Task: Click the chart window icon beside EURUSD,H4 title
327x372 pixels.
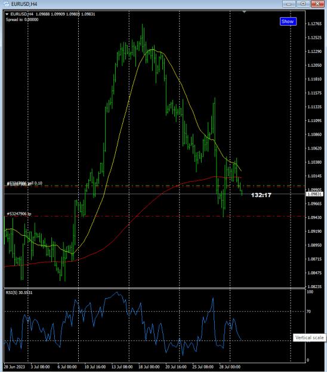Action: click(6, 4)
